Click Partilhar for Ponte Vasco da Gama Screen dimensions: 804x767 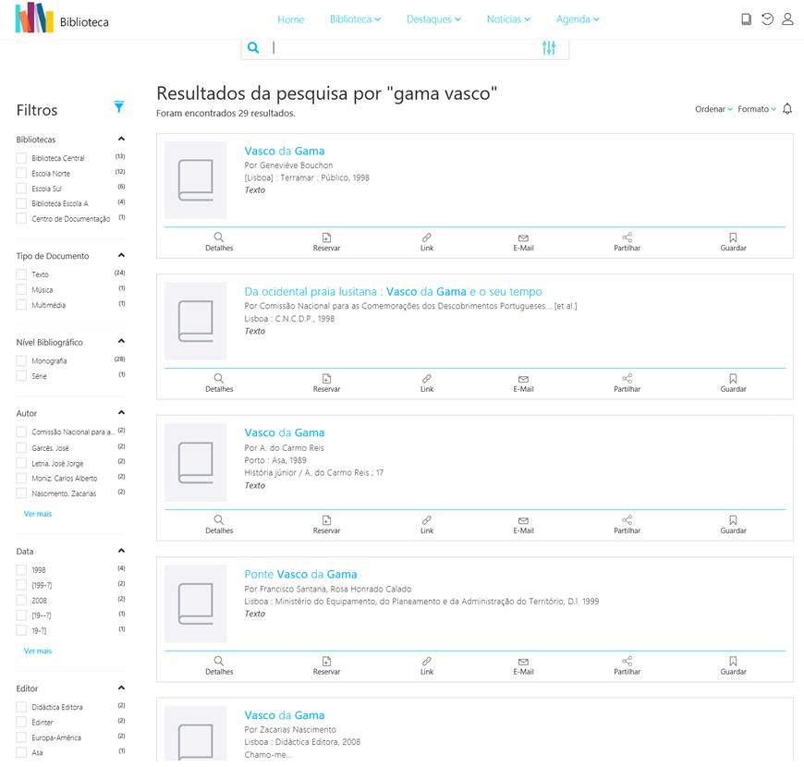click(627, 665)
